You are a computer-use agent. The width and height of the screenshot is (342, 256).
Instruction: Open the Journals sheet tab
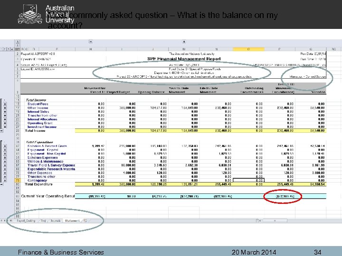[x=56, y=221]
